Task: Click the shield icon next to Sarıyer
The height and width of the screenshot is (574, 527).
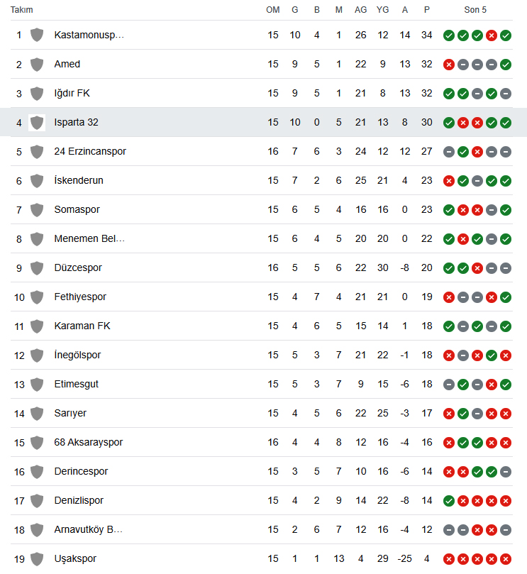Action: [x=37, y=414]
